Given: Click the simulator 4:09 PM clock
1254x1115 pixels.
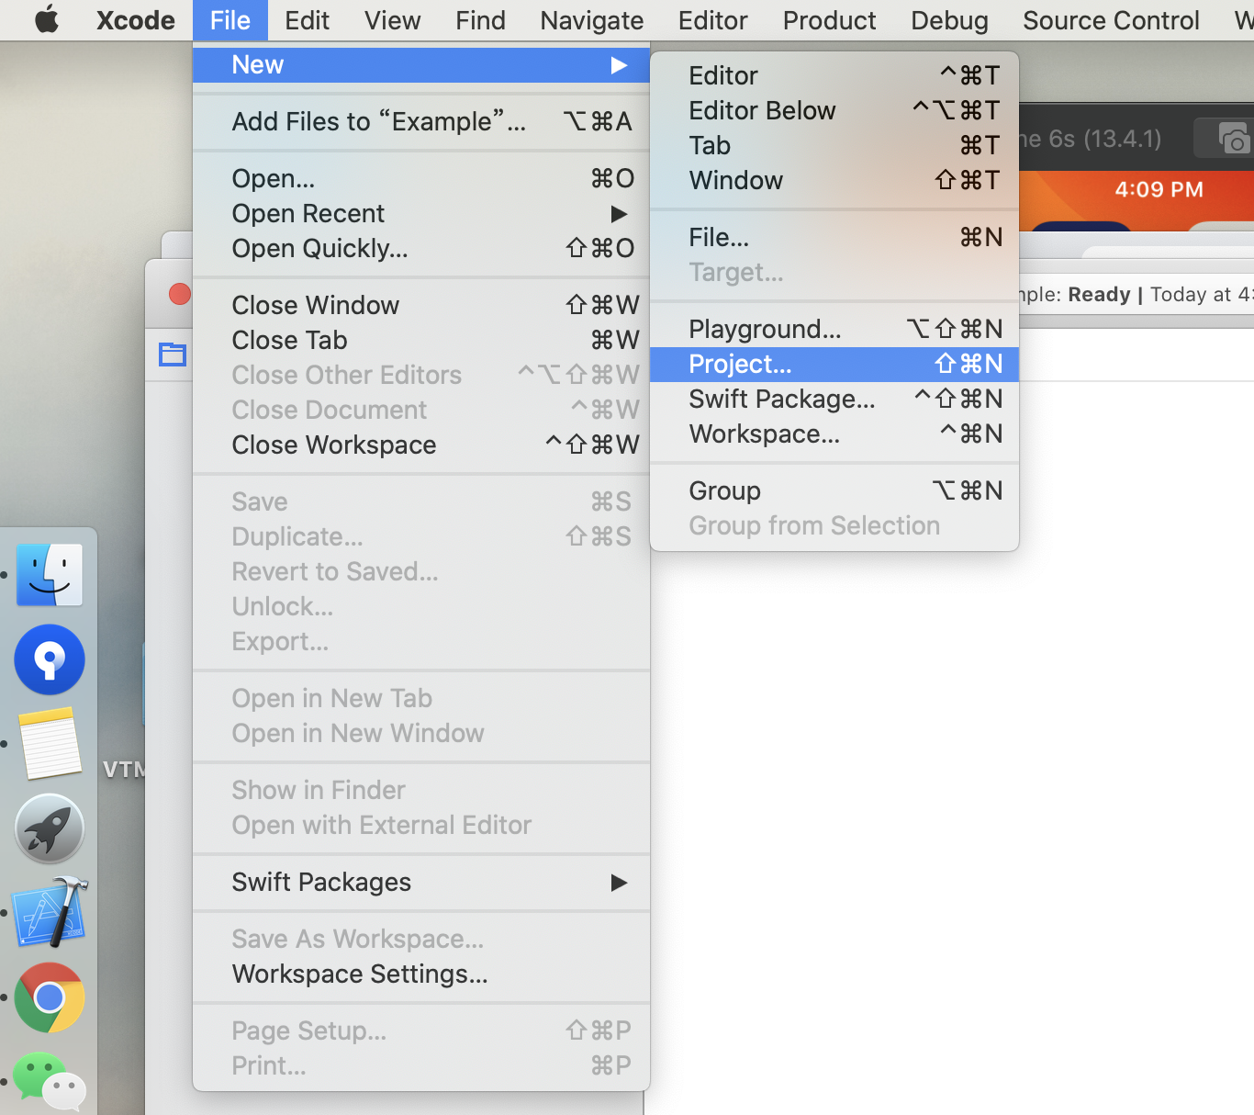Looking at the screenshot, I should (x=1159, y=190).
